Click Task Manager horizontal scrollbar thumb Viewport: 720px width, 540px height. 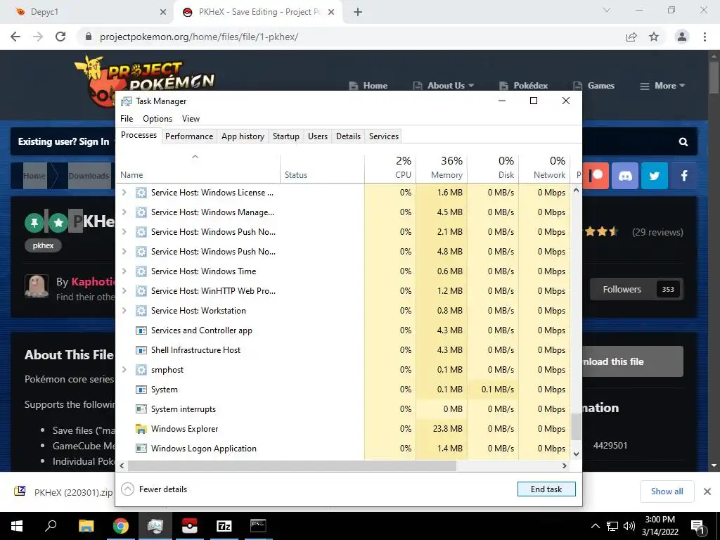pyautogui.click(x=292, y=465)
